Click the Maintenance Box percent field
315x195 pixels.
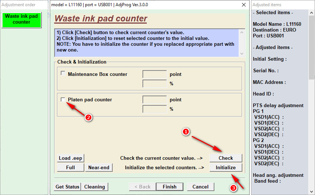pyautogui.click(x=154, y=84)
